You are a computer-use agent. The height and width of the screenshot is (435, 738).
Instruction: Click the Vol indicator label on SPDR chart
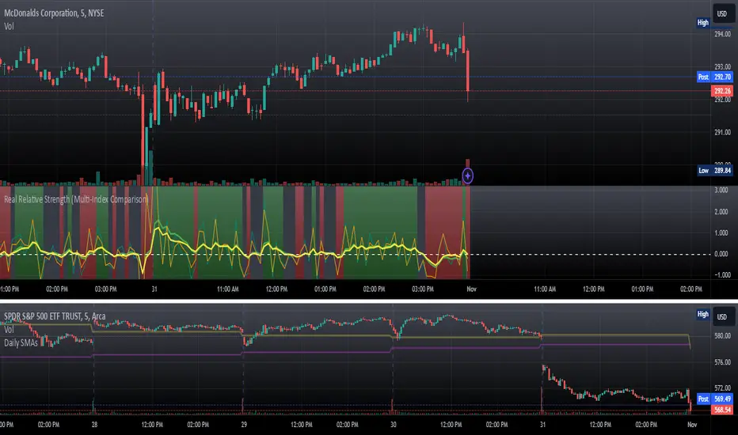tap(9, 330)
